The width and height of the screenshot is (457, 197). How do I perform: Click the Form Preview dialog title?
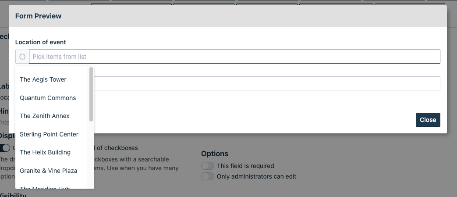(39, 16)
